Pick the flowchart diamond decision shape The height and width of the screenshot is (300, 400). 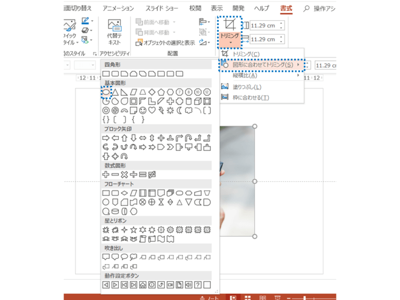click(124, 193)
